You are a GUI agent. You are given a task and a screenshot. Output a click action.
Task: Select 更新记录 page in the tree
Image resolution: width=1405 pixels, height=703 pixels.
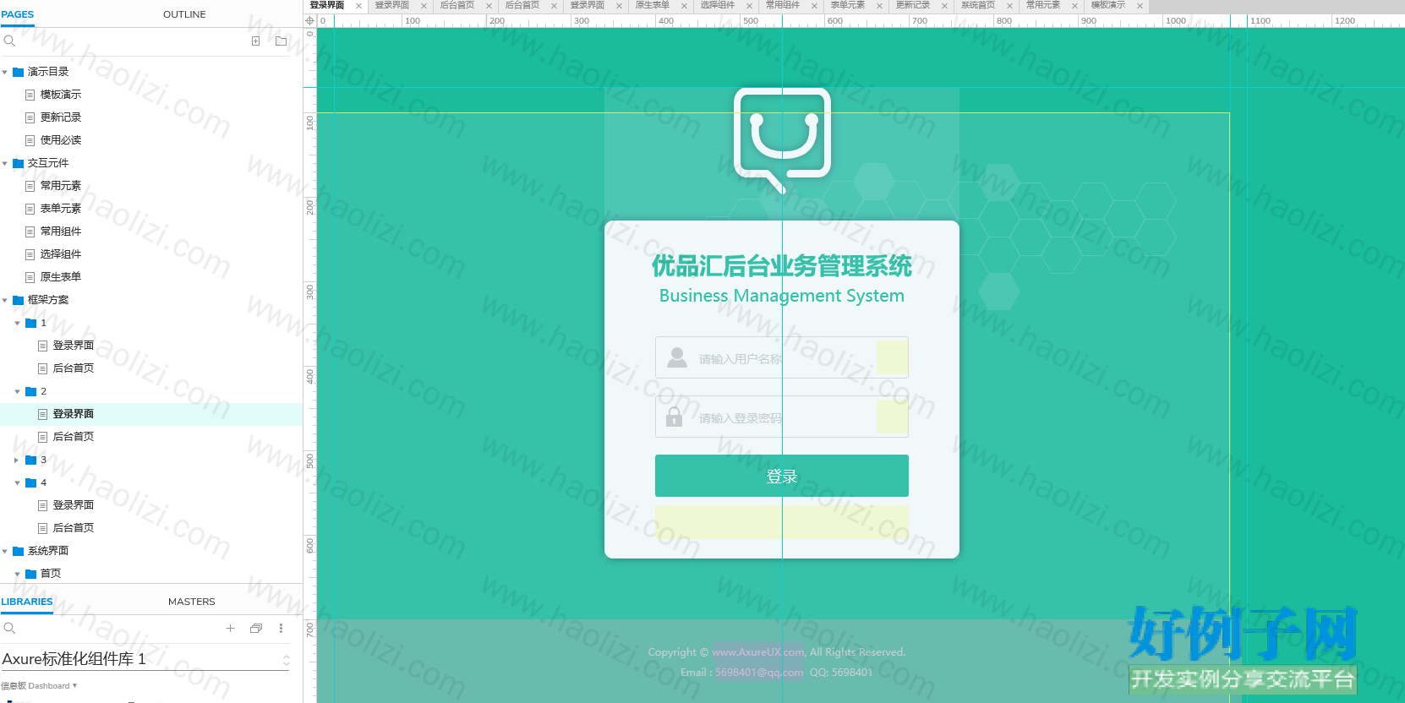(x=61, y=117)
